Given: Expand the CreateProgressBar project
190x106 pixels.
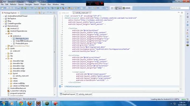Looking at the screenshot, I should tap(3, 24).
